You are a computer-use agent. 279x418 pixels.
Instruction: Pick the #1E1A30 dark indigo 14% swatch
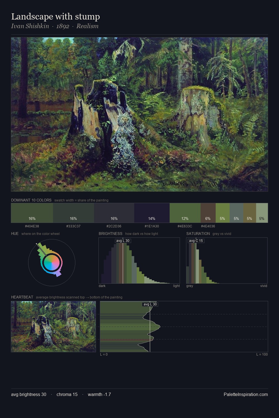tap(152, 213)
